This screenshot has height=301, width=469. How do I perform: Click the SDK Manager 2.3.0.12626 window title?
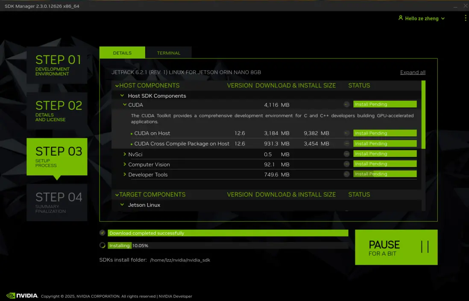coord(42,6)
